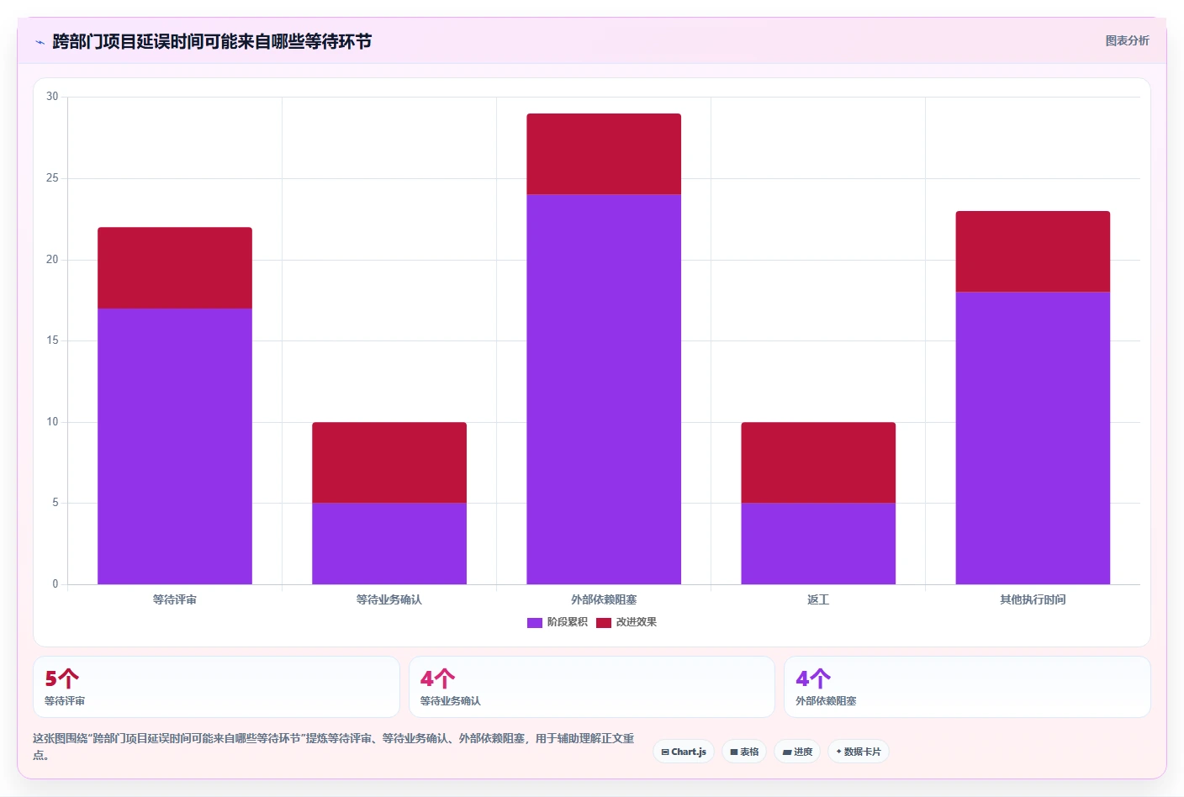Click the red bar segment for 等待业务确认

tap(389, 462)
